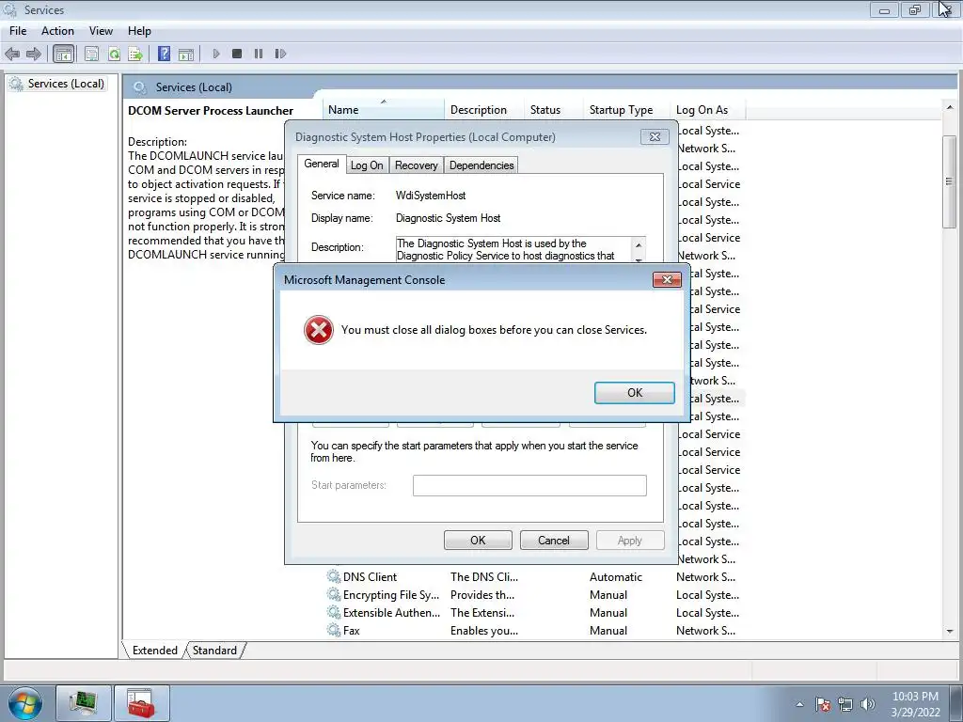Open the Windows Start menu orb
This screenshot has width=963, height=722.
click(x=25, y=703)
